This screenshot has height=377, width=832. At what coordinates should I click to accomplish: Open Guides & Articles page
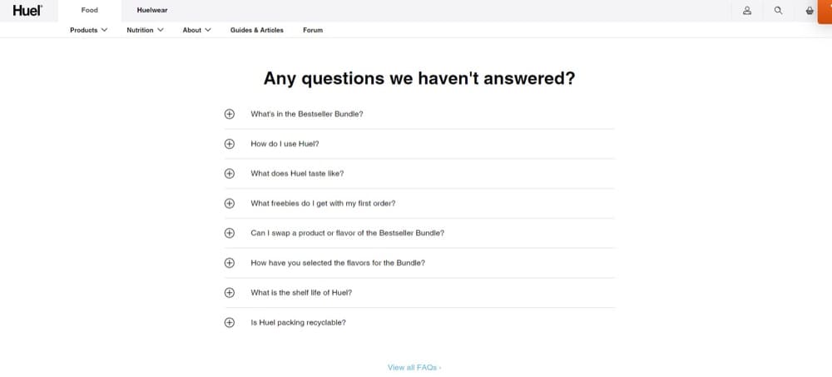[x=257, y=30]
